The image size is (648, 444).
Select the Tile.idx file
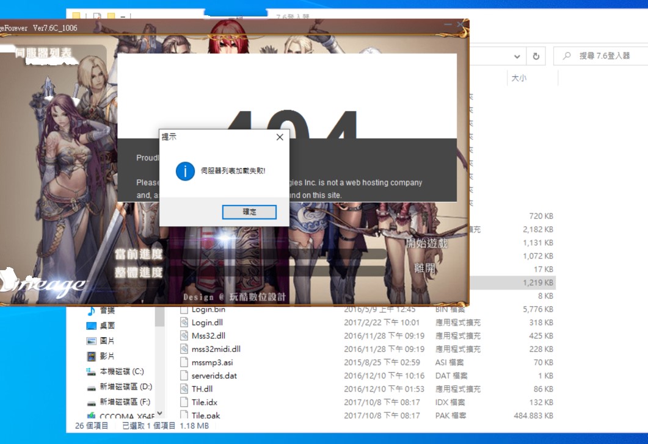[x=204, y=403]
